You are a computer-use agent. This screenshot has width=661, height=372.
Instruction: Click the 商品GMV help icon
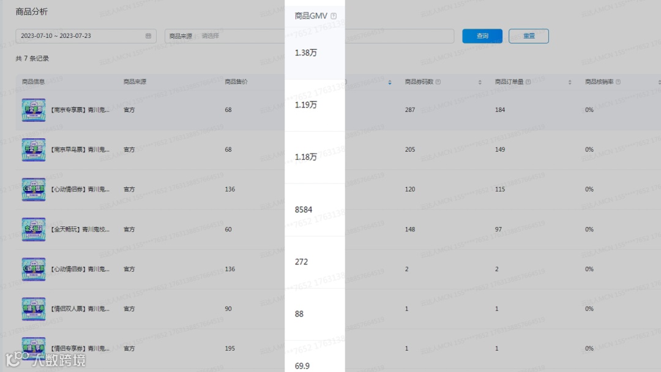[334, 16]
